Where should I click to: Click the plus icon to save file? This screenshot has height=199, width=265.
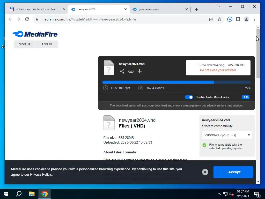(139, 71)
